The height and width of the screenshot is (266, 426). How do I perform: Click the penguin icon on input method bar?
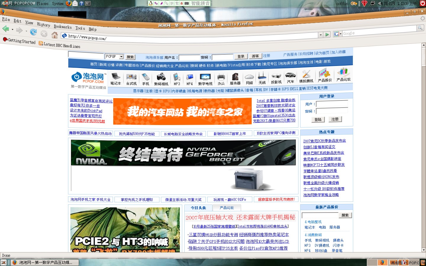pyautogui.click(x=151, y=3)
